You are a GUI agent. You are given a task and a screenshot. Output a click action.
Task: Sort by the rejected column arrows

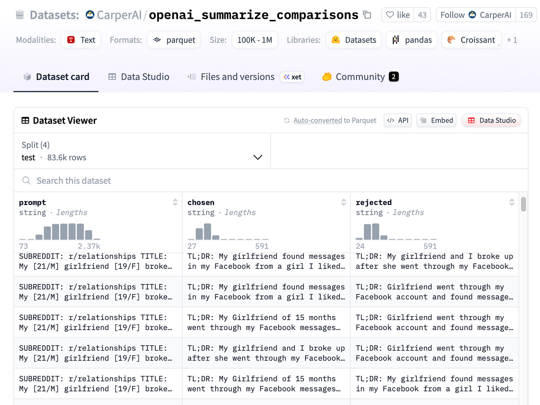[x=512, y=202]
